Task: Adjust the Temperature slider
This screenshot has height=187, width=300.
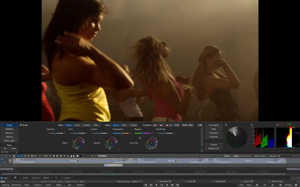Action: 121,133
